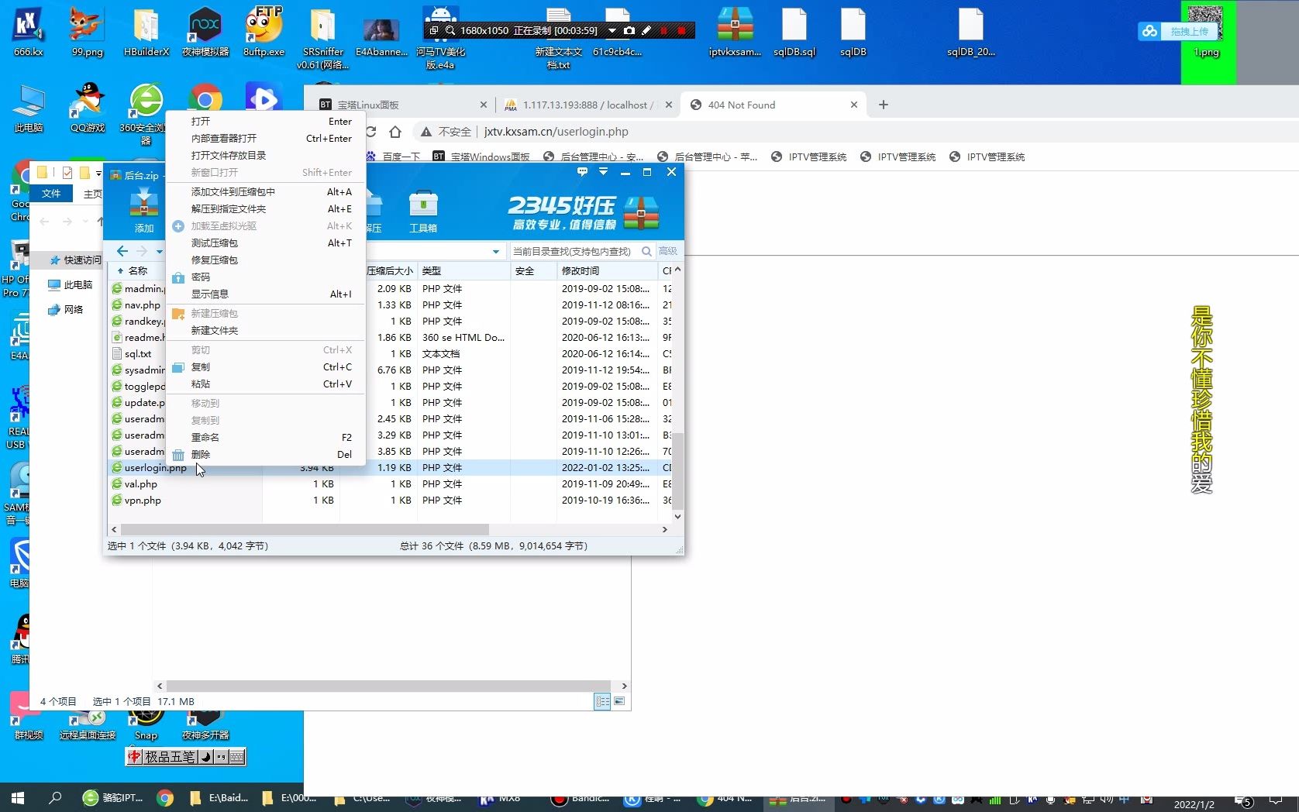Select 测试压缩包 from the context menu

214,243
